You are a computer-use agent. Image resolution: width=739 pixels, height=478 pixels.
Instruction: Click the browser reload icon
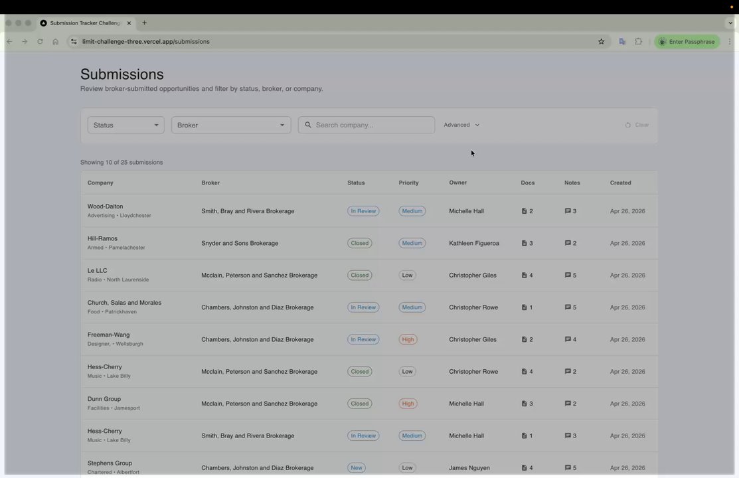coord(40,42)
